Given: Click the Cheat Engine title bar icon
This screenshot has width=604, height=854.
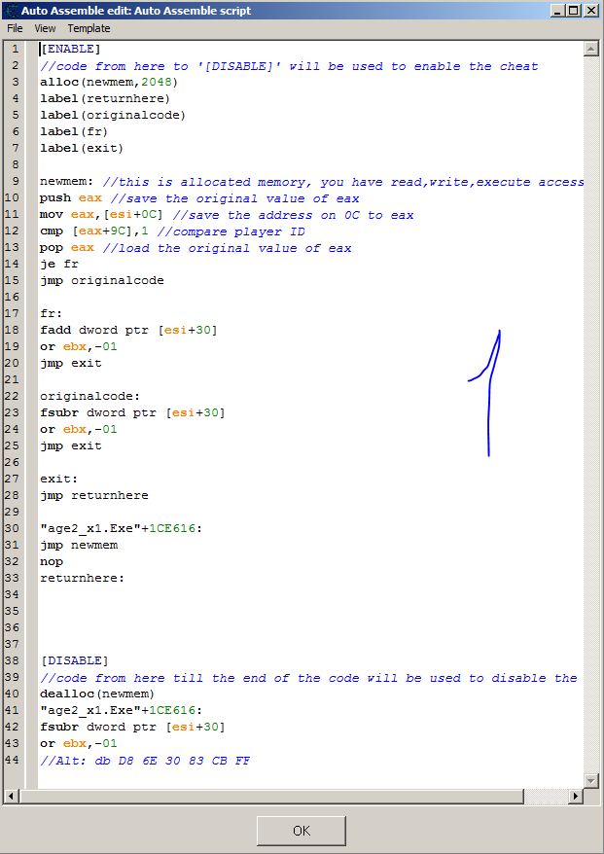Looking at the screenshot, I should tap(10, 10).
